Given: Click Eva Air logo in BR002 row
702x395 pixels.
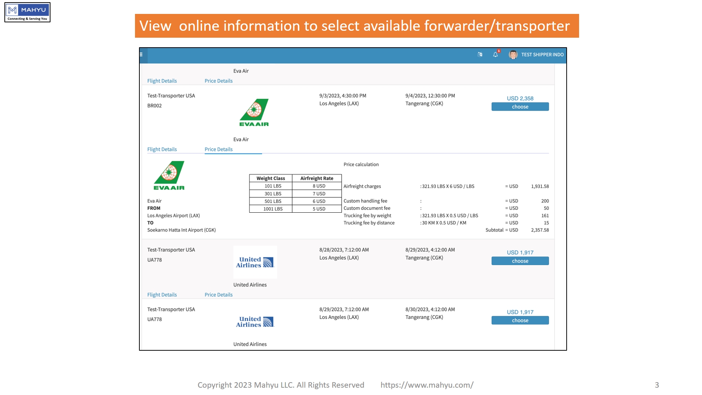Looking at the screenshot, I should (254, 113).
